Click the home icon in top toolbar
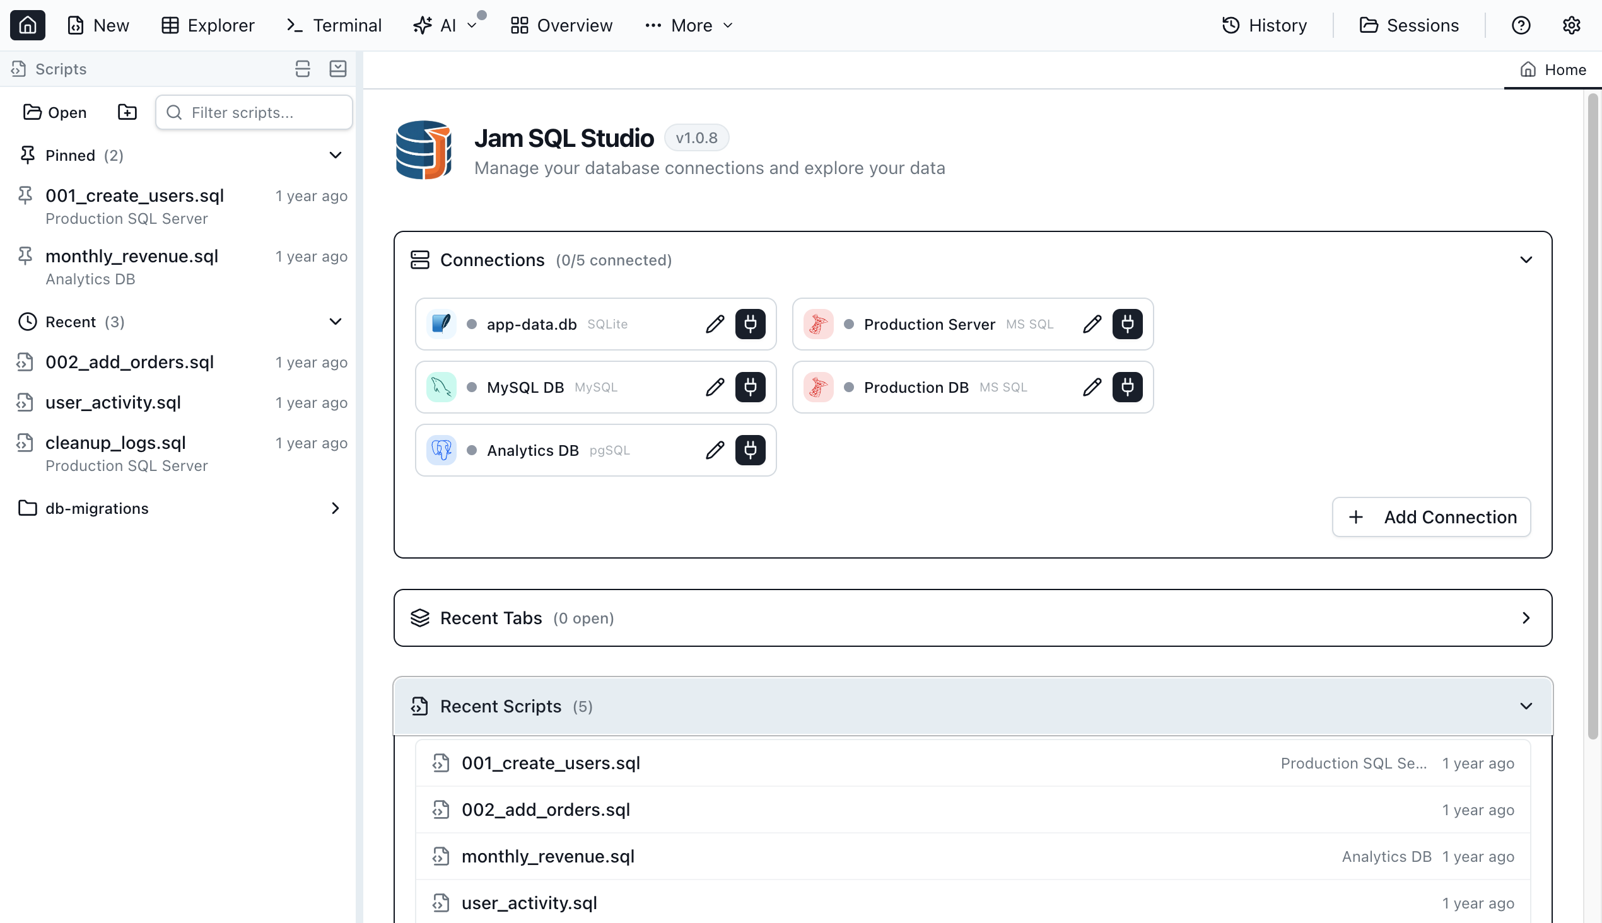Image resolution: width=1602 pixels, height=923 pixels. [27, 25]
